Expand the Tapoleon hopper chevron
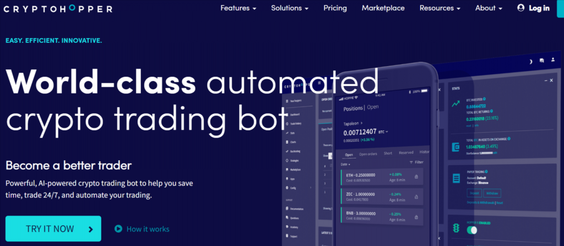Viewport: 564px width, 246px height. (361, 123)
